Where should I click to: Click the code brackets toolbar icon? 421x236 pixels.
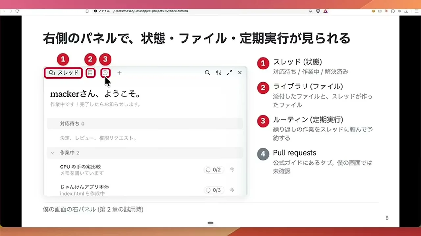(399, 11)
